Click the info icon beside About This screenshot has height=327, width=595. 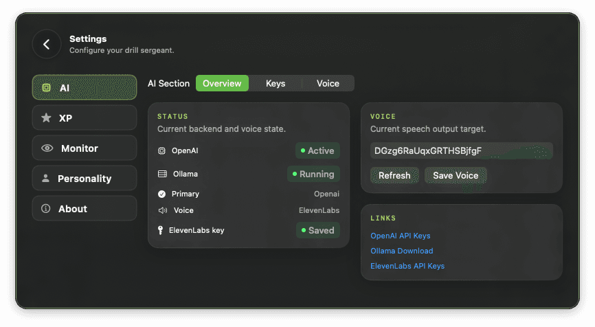[46, 208]
